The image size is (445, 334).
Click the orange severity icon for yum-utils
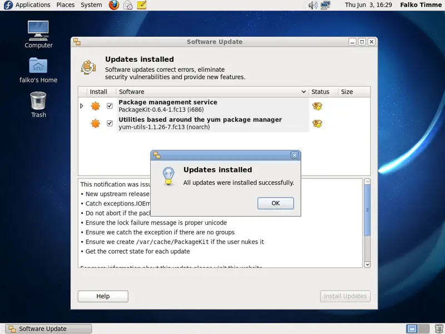(x=95, y=123)
